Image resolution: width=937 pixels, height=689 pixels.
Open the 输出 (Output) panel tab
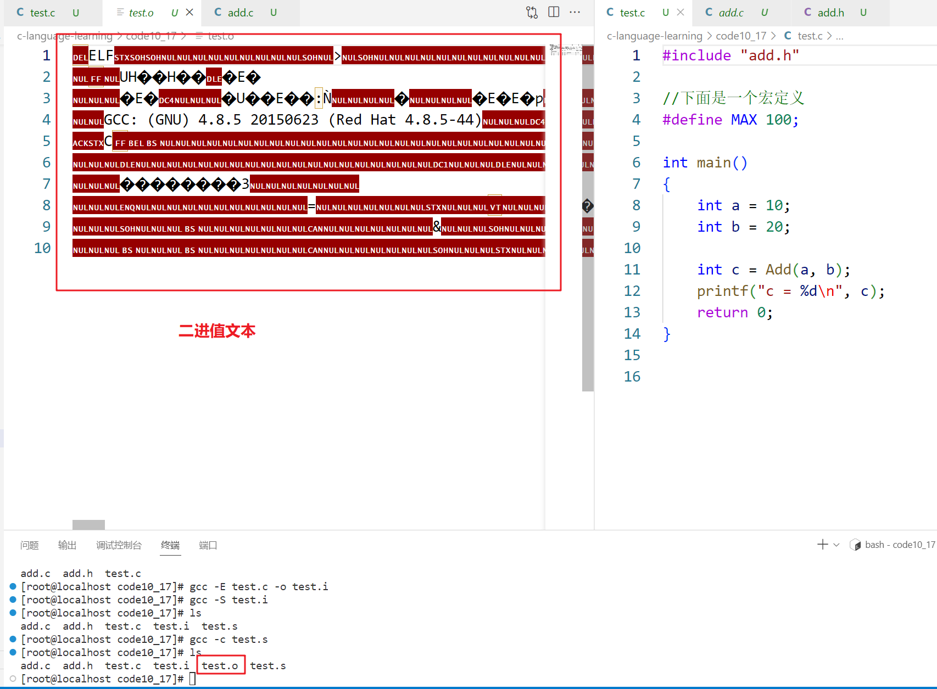68,545
